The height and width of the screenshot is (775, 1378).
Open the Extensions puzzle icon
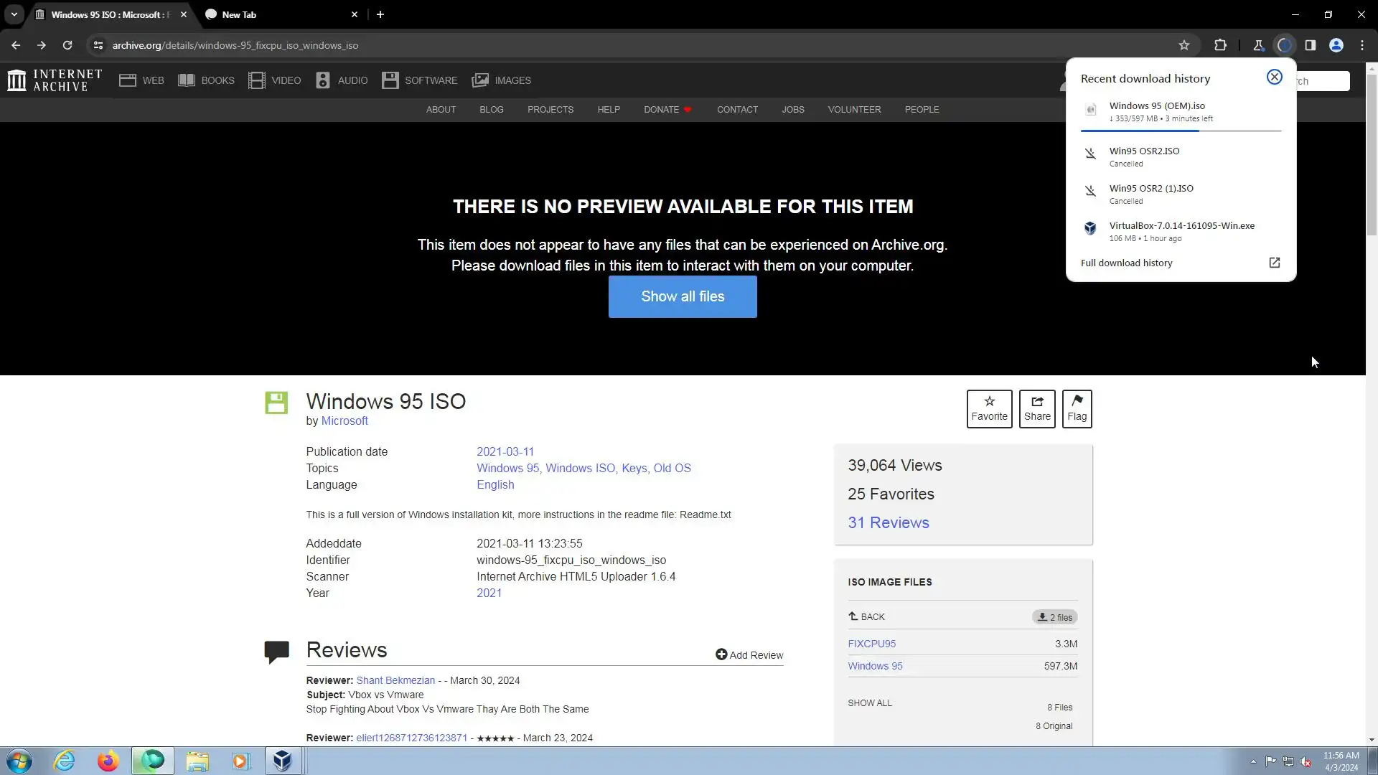pyautogui.click(x=1220, y=45)
